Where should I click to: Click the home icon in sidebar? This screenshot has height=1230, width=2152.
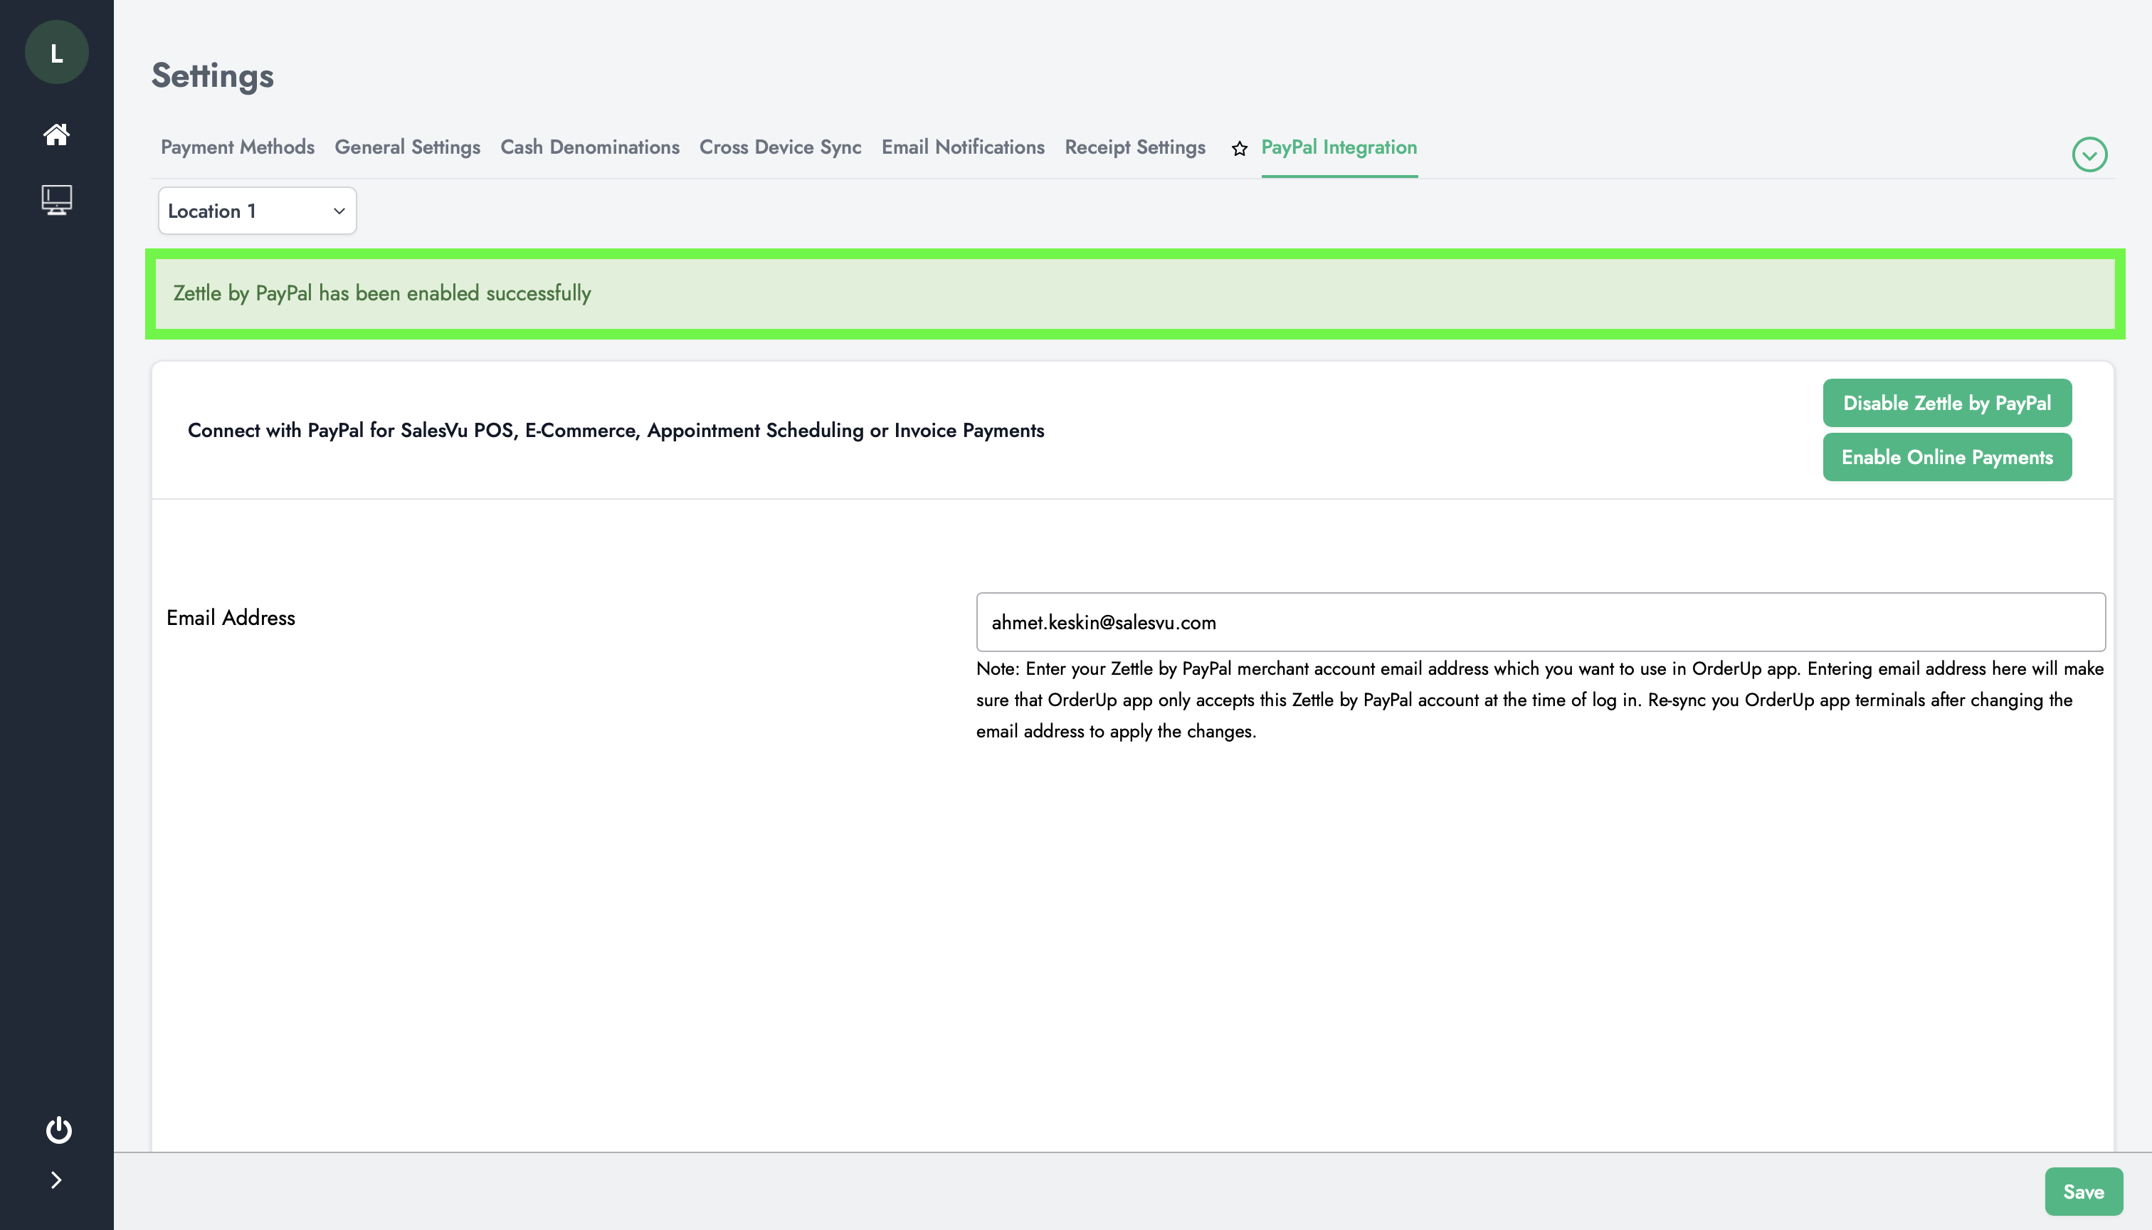pyautogui.click(x=56, y=135)
